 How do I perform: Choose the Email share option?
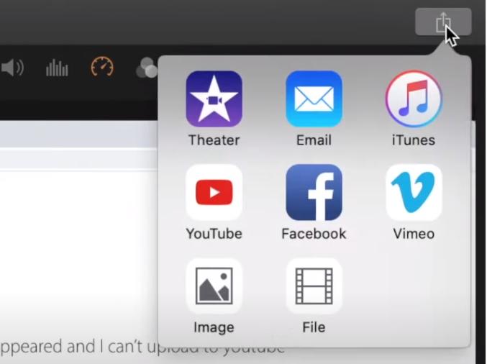coord(314,99)
